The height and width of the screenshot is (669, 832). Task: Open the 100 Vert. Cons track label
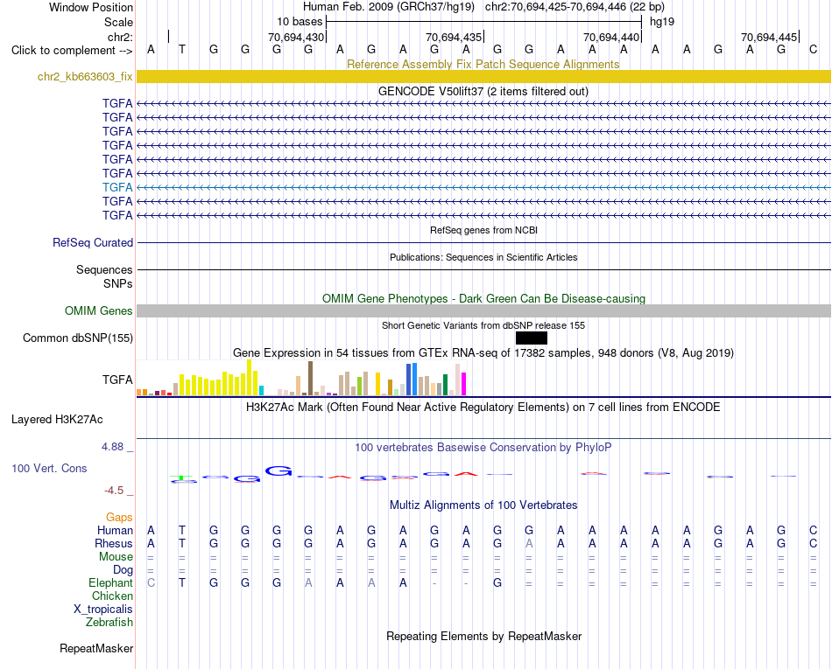click(49, 468)
